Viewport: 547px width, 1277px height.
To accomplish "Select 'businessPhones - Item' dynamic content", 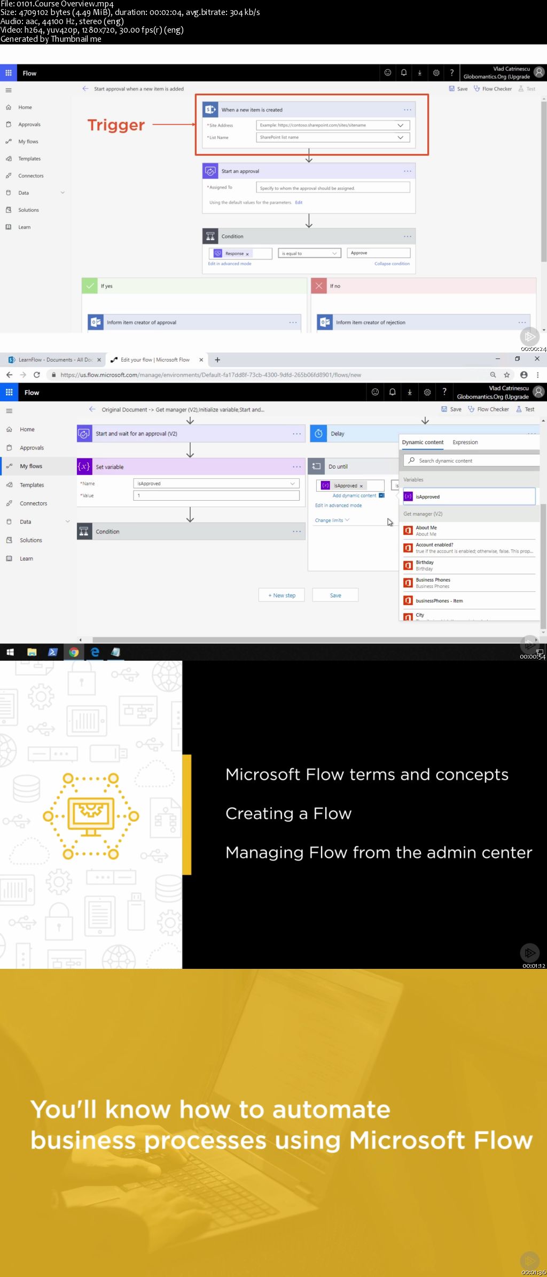I will point(469,601).
